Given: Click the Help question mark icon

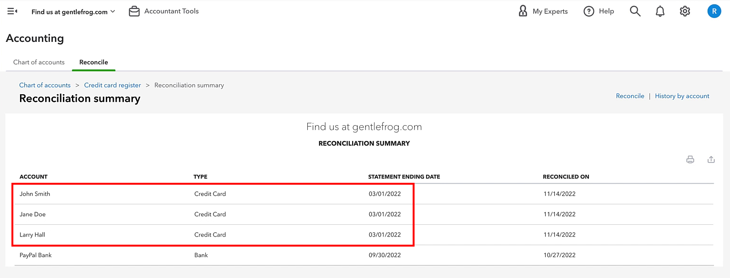Looking at the screenshot, I should pyautogui.click(x=589, y=11).
